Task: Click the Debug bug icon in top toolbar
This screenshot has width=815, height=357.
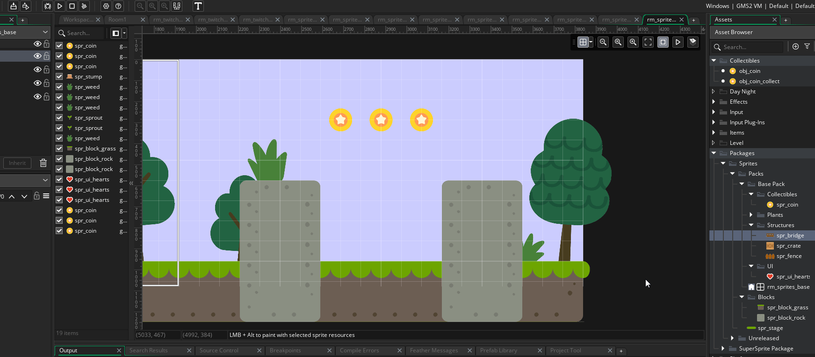Action: tap(47, 6)
